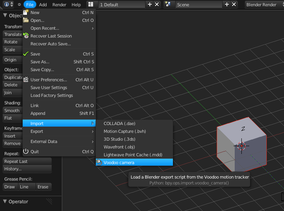Click the Save checkmark icon

click(x=26, y=54)
